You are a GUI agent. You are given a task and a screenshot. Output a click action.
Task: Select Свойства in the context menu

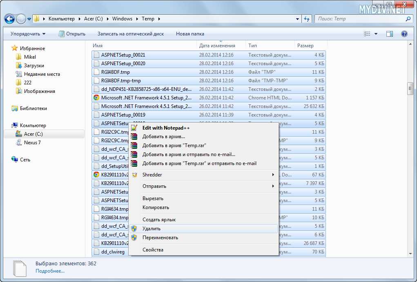153,250
